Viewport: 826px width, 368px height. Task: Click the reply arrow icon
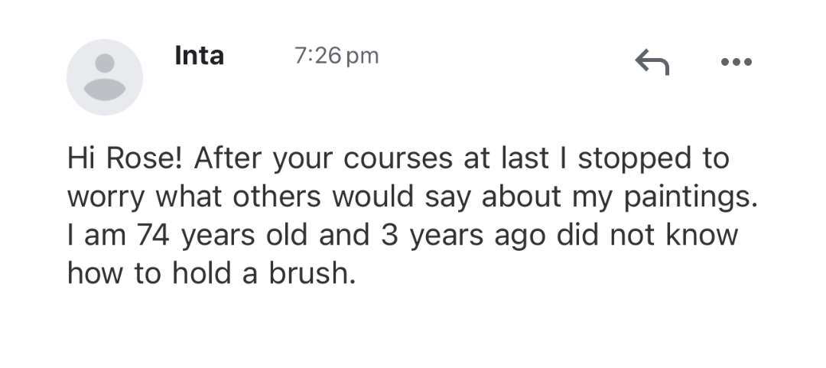point(652,62)
